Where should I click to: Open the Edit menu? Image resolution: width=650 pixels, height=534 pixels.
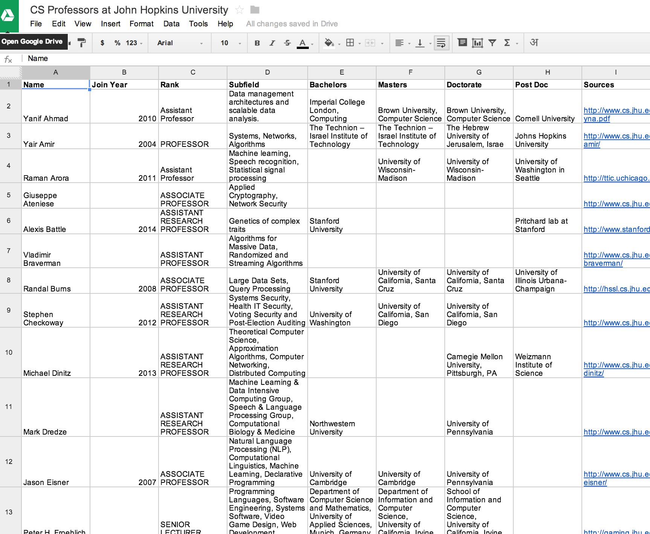[59, 24]
